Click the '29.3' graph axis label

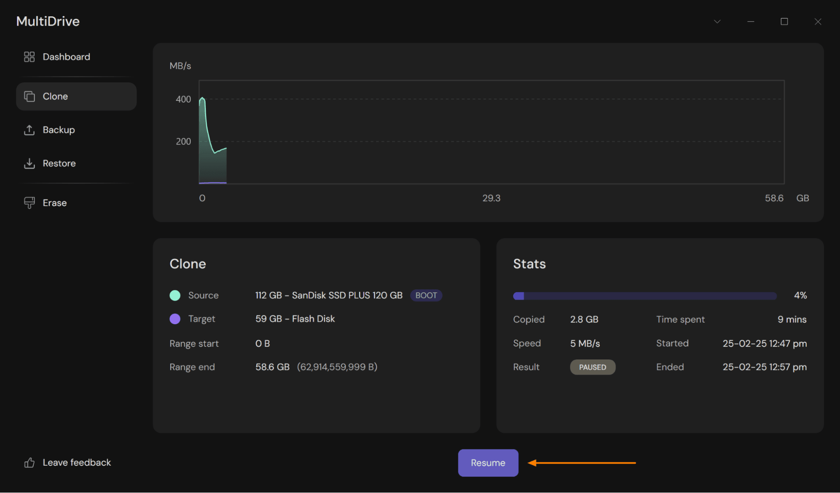point(491,198)
